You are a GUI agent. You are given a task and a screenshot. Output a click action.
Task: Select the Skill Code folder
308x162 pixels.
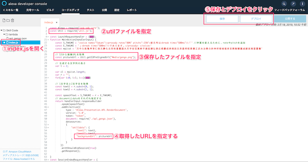coord(12,30)
